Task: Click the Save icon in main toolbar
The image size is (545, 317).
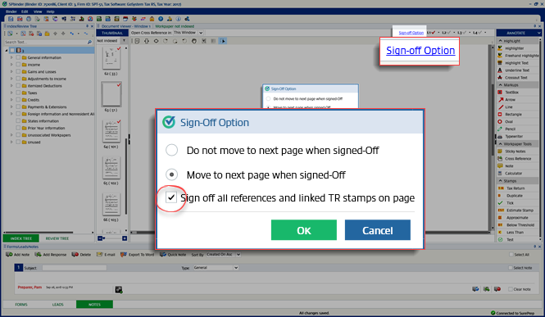Action: point(11,19)
